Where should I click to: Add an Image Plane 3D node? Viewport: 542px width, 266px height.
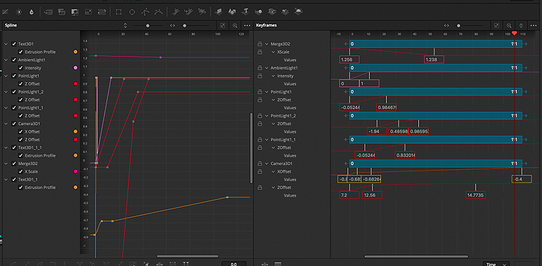point(219,12)
